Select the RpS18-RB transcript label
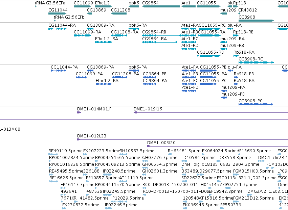 point(243,32)
